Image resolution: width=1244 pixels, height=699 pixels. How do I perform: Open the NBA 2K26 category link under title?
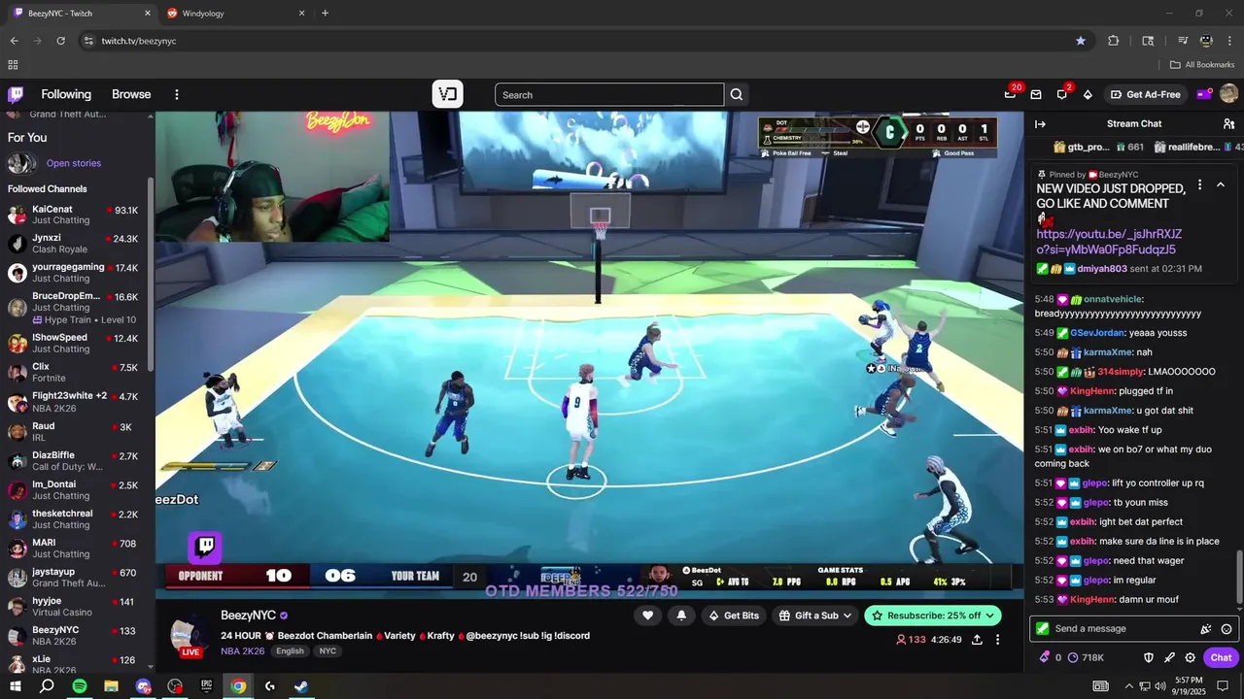(242, 651)
